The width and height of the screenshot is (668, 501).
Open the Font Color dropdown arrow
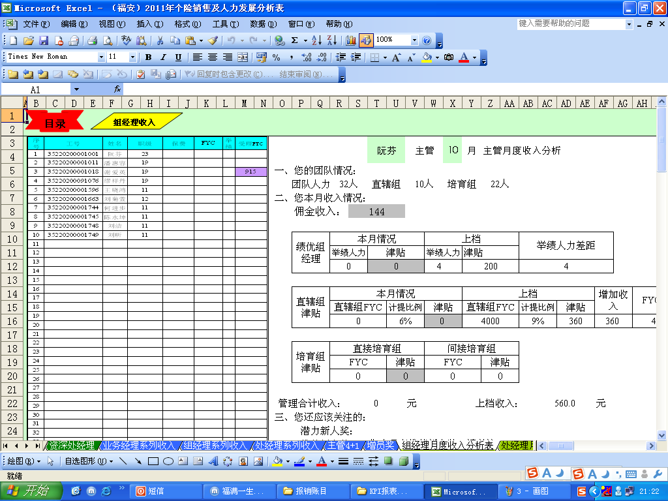474,57
